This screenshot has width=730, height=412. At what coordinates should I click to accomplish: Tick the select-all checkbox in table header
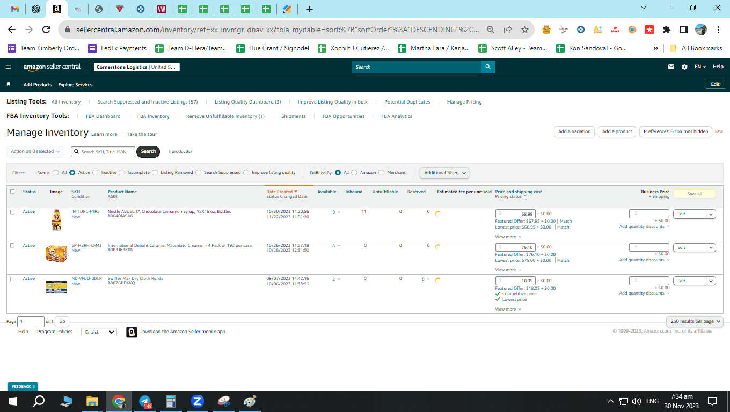pyautogui.click(x=12, y=192)
